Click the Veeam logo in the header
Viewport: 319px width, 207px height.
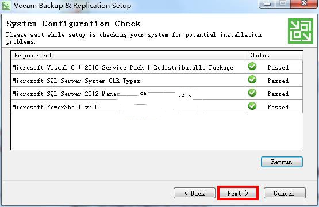pos(300,31)
